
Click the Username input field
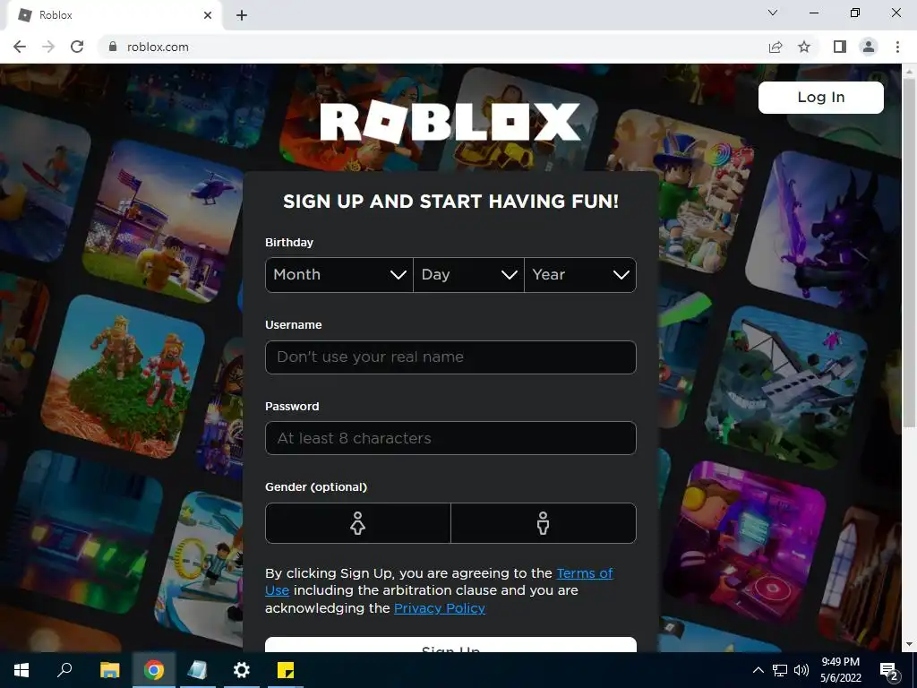click(x=450, y=357)
